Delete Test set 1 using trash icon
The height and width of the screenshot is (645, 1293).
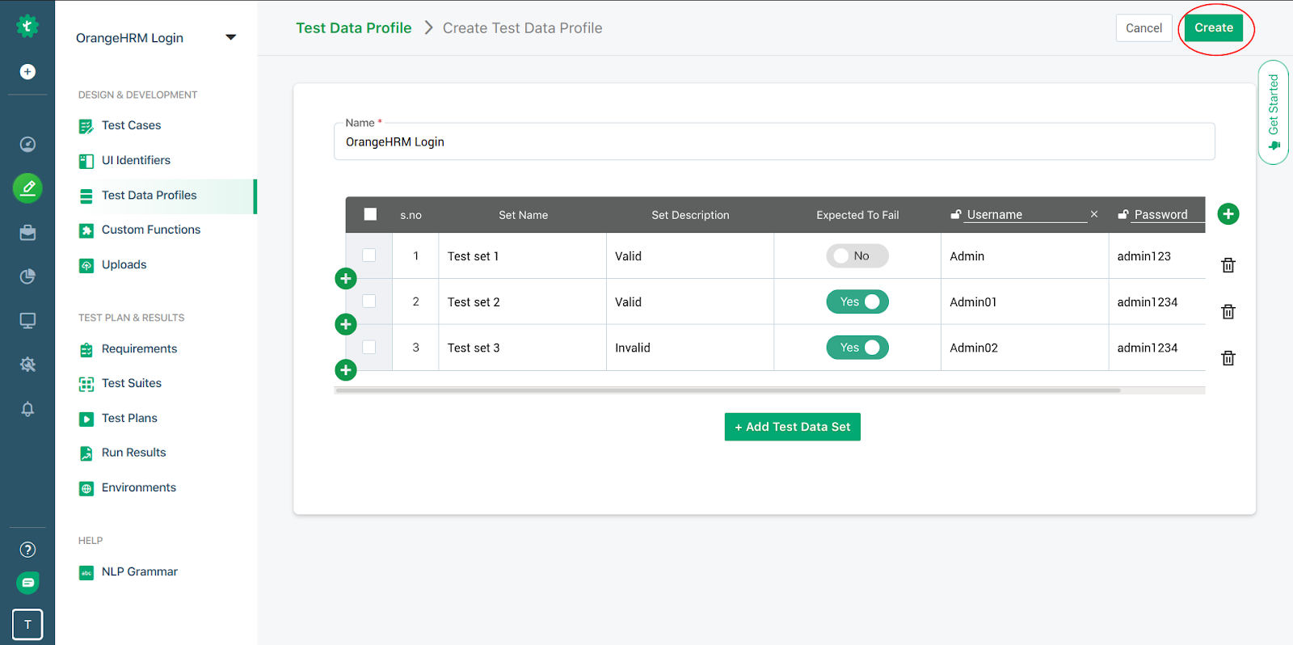click(x=1228, y=265)
